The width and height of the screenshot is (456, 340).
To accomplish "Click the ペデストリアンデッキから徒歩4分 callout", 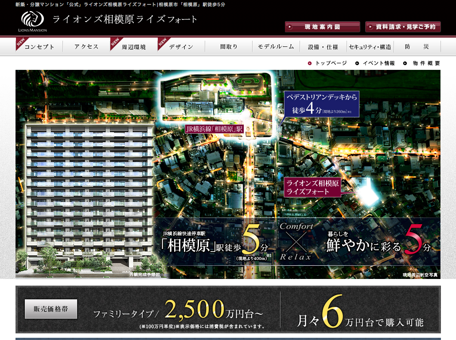I will 321,103.
